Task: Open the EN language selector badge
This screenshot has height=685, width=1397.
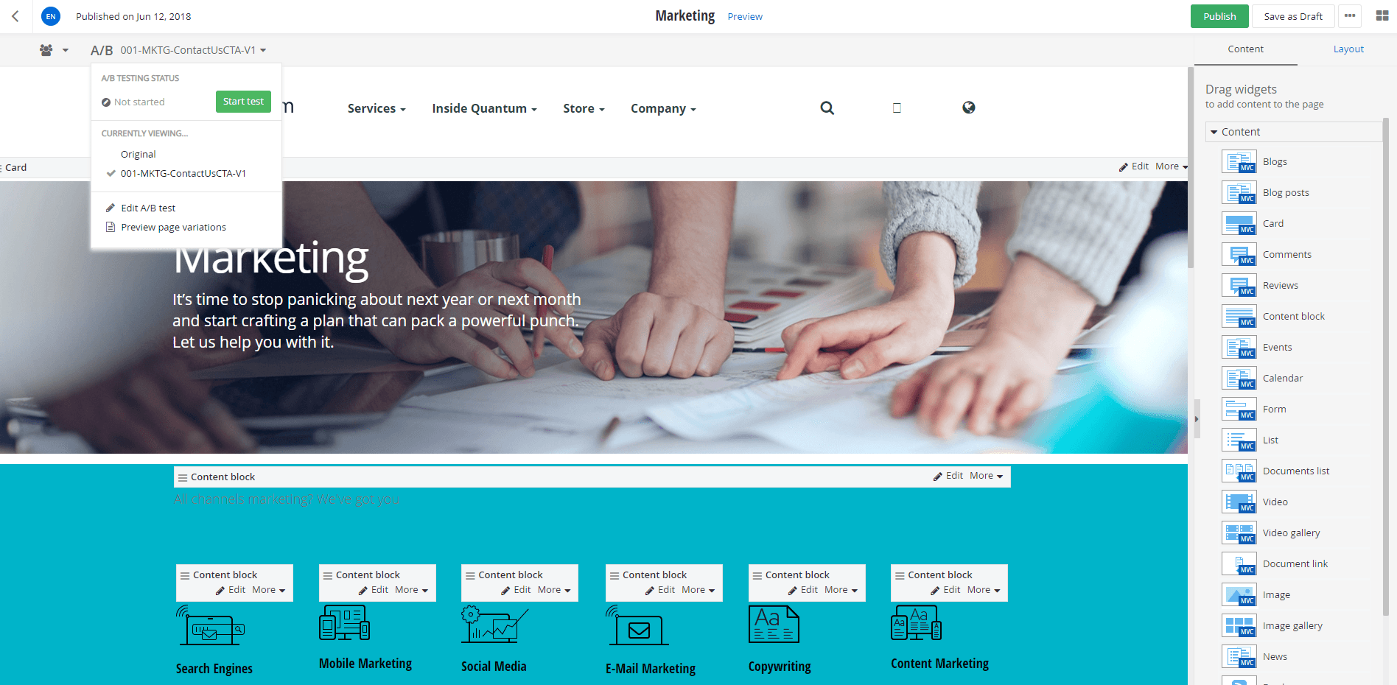Action: 51,16
